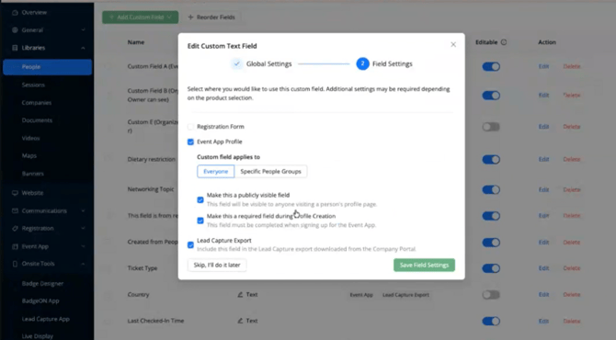Toggle Editable switch for Dietary restriction
Viewport: 616px width, 340px height.
click(491, 159)
